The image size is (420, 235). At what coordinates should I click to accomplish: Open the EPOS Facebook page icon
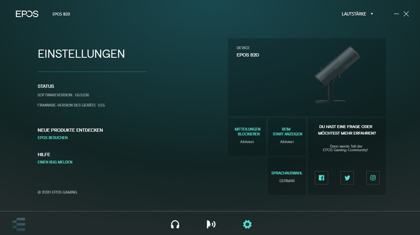click(x=321, y=178)
